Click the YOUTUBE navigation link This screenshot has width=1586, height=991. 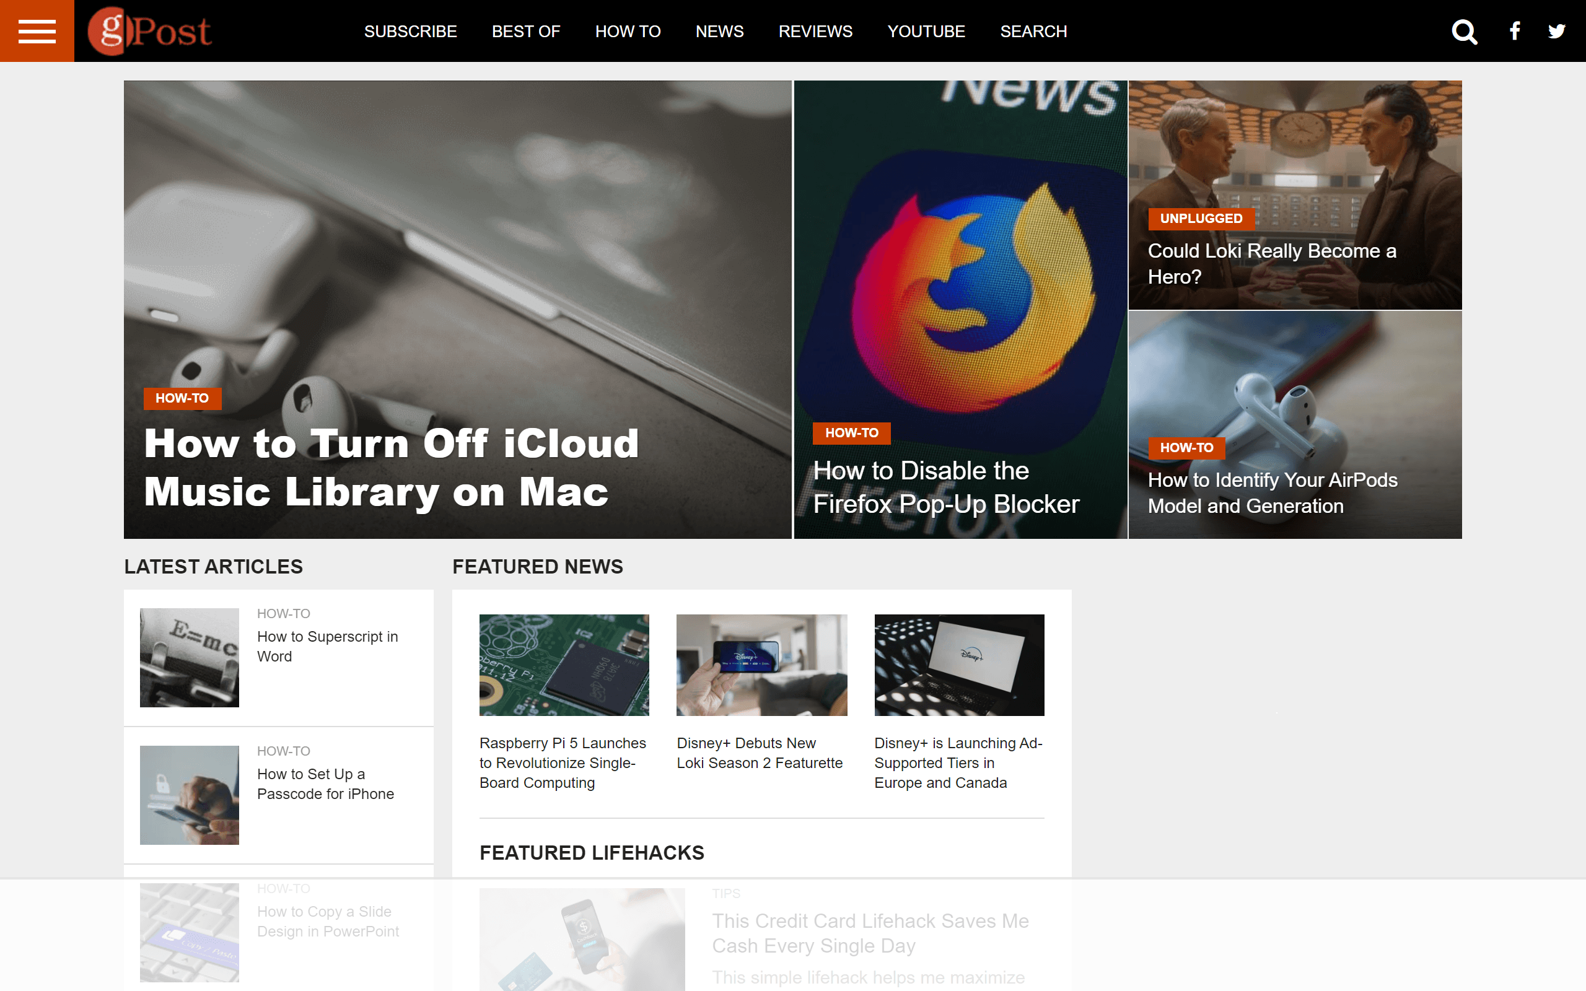tap(926, 32)
